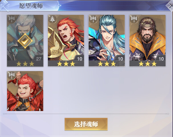The height and width of the screenshot is (137, 173).
Task: Click class emblem on chubby red-haired hero
Action: (x=12, y=75)
